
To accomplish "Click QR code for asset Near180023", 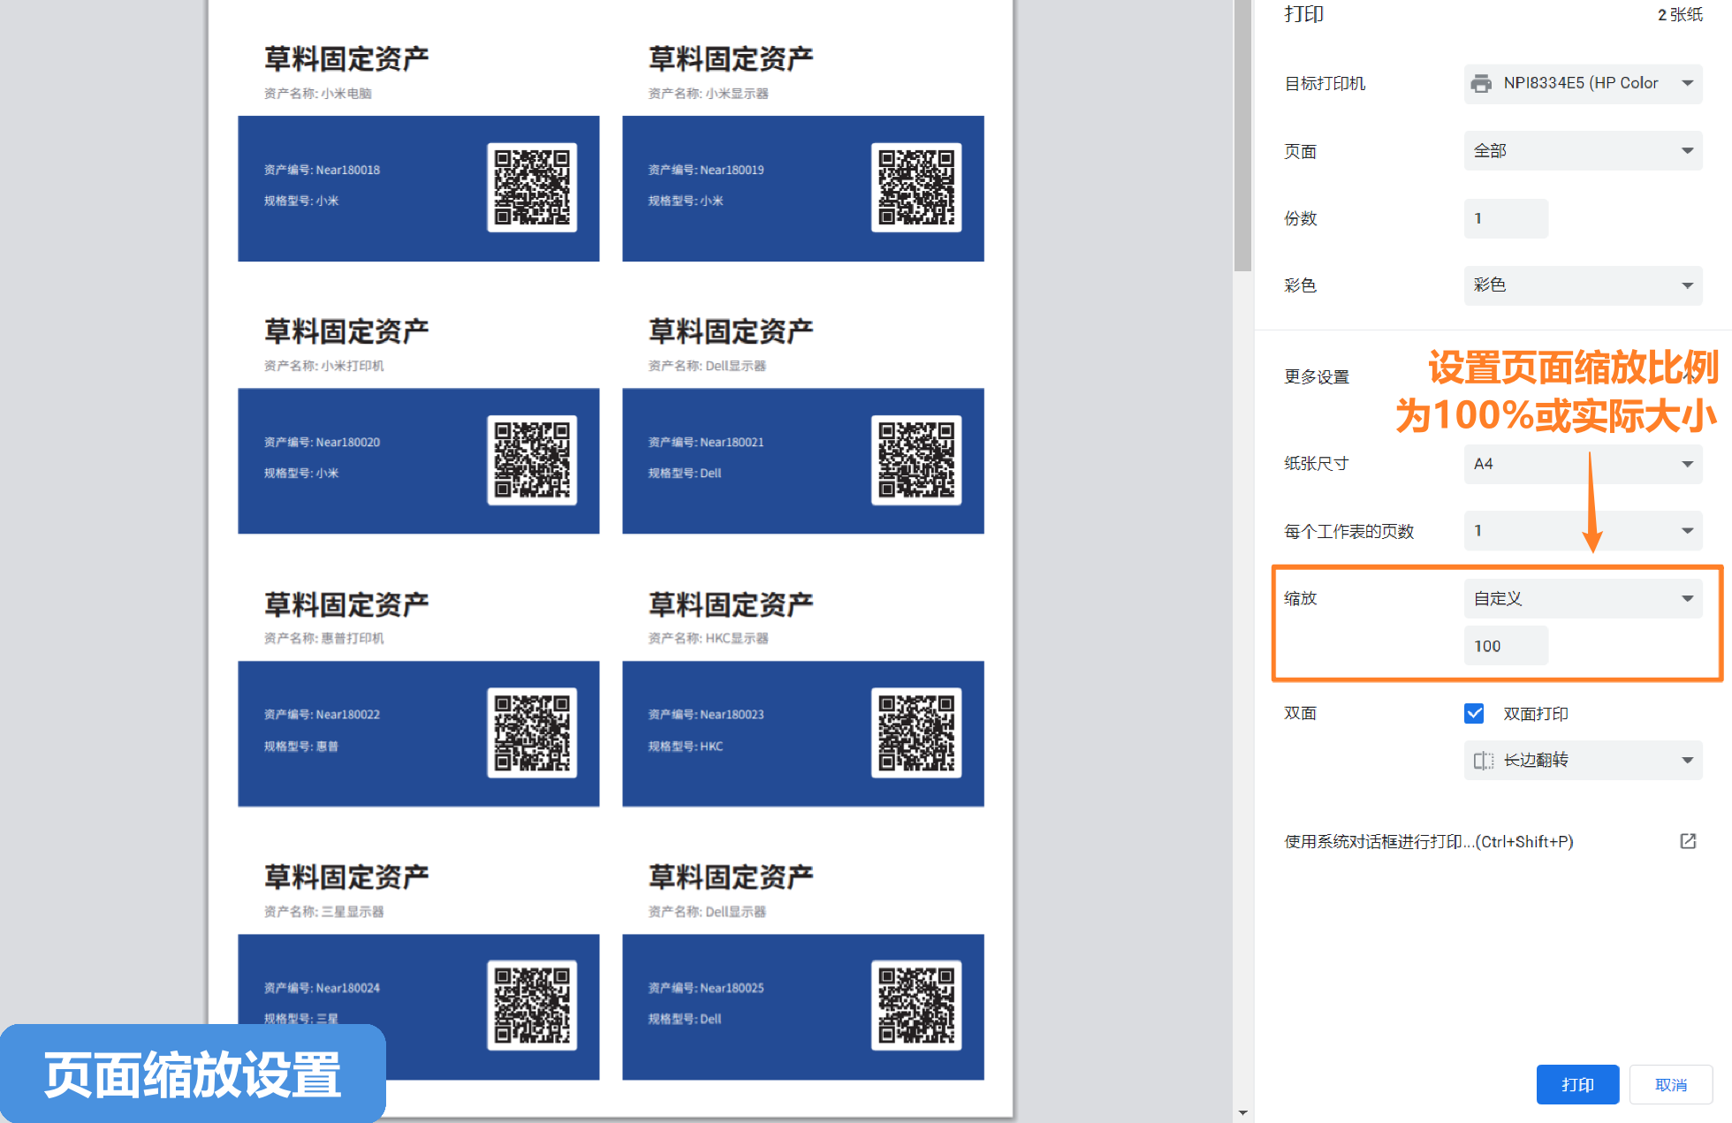I will coord(916,732).
